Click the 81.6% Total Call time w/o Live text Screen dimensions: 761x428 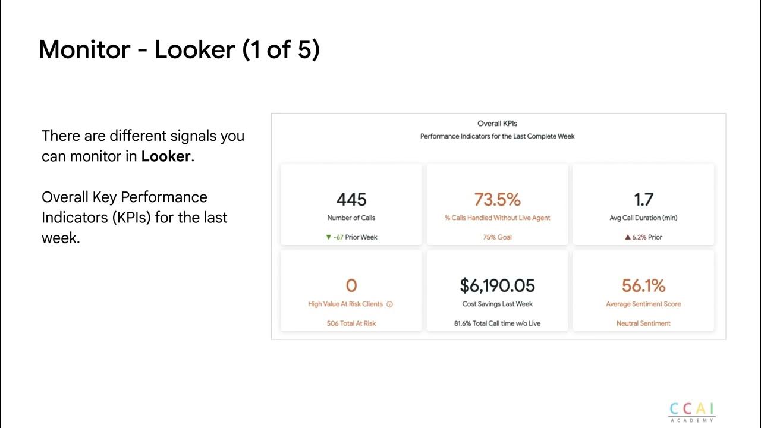point(497,323)
